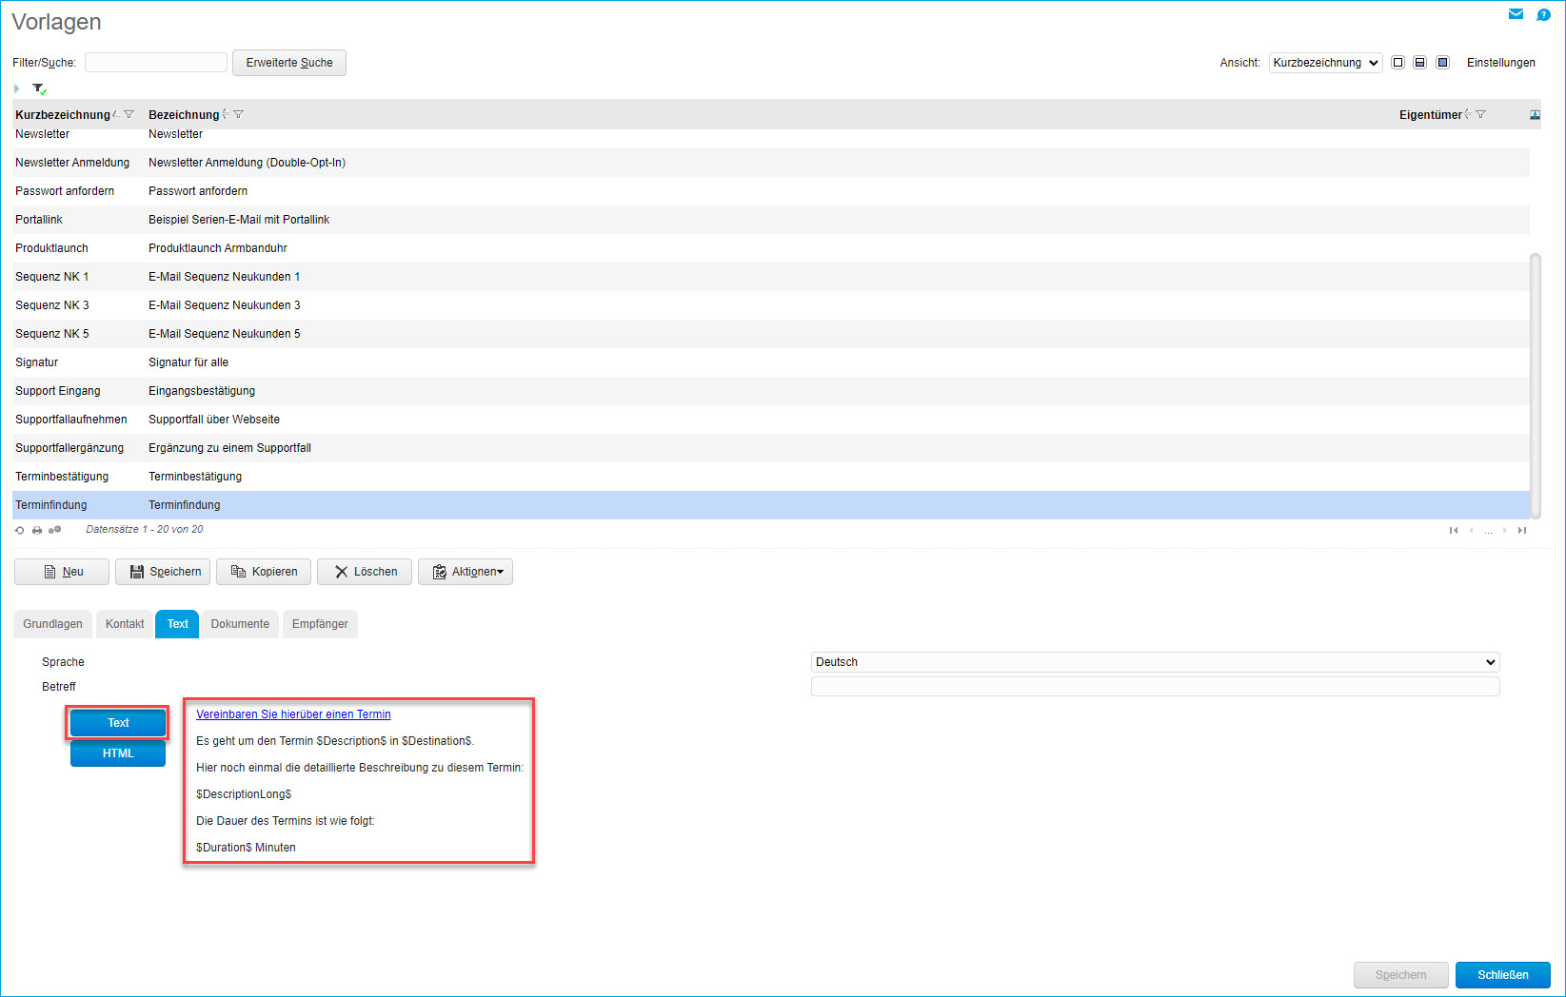Filter the Bezeichnung column
The image size is (1566, 997).
click(x=239, y=114)
